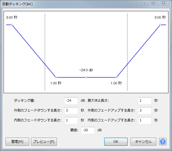
Task: Click the bottom-left inner fade control point
Action: tap(56, 77)
